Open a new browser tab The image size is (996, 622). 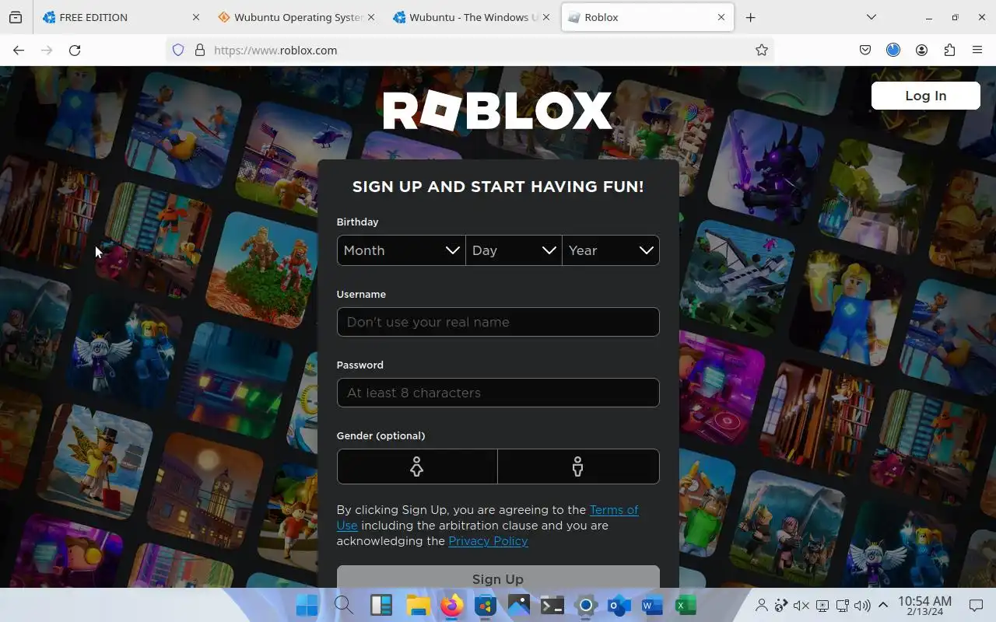750,17
